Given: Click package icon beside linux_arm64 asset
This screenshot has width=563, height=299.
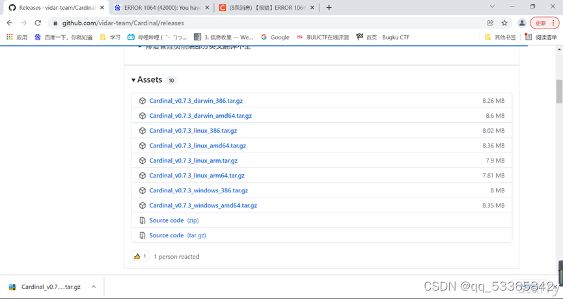Looking at the screenshot, I should pos(143,175).
